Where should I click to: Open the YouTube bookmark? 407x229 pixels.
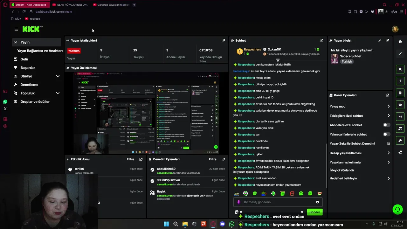(32, 19)
